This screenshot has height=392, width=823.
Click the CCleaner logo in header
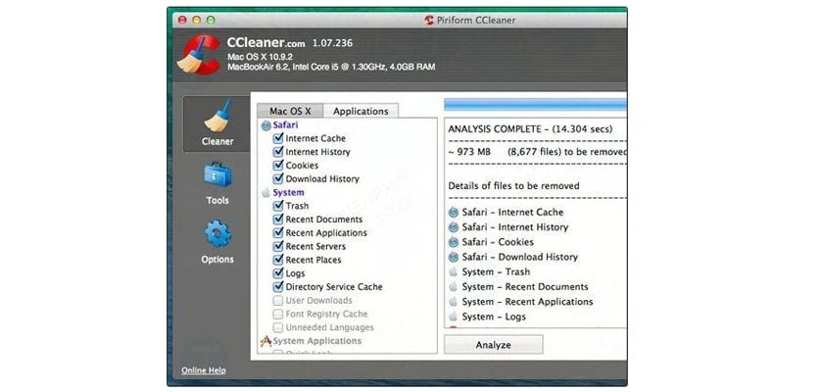click(199, 55)
